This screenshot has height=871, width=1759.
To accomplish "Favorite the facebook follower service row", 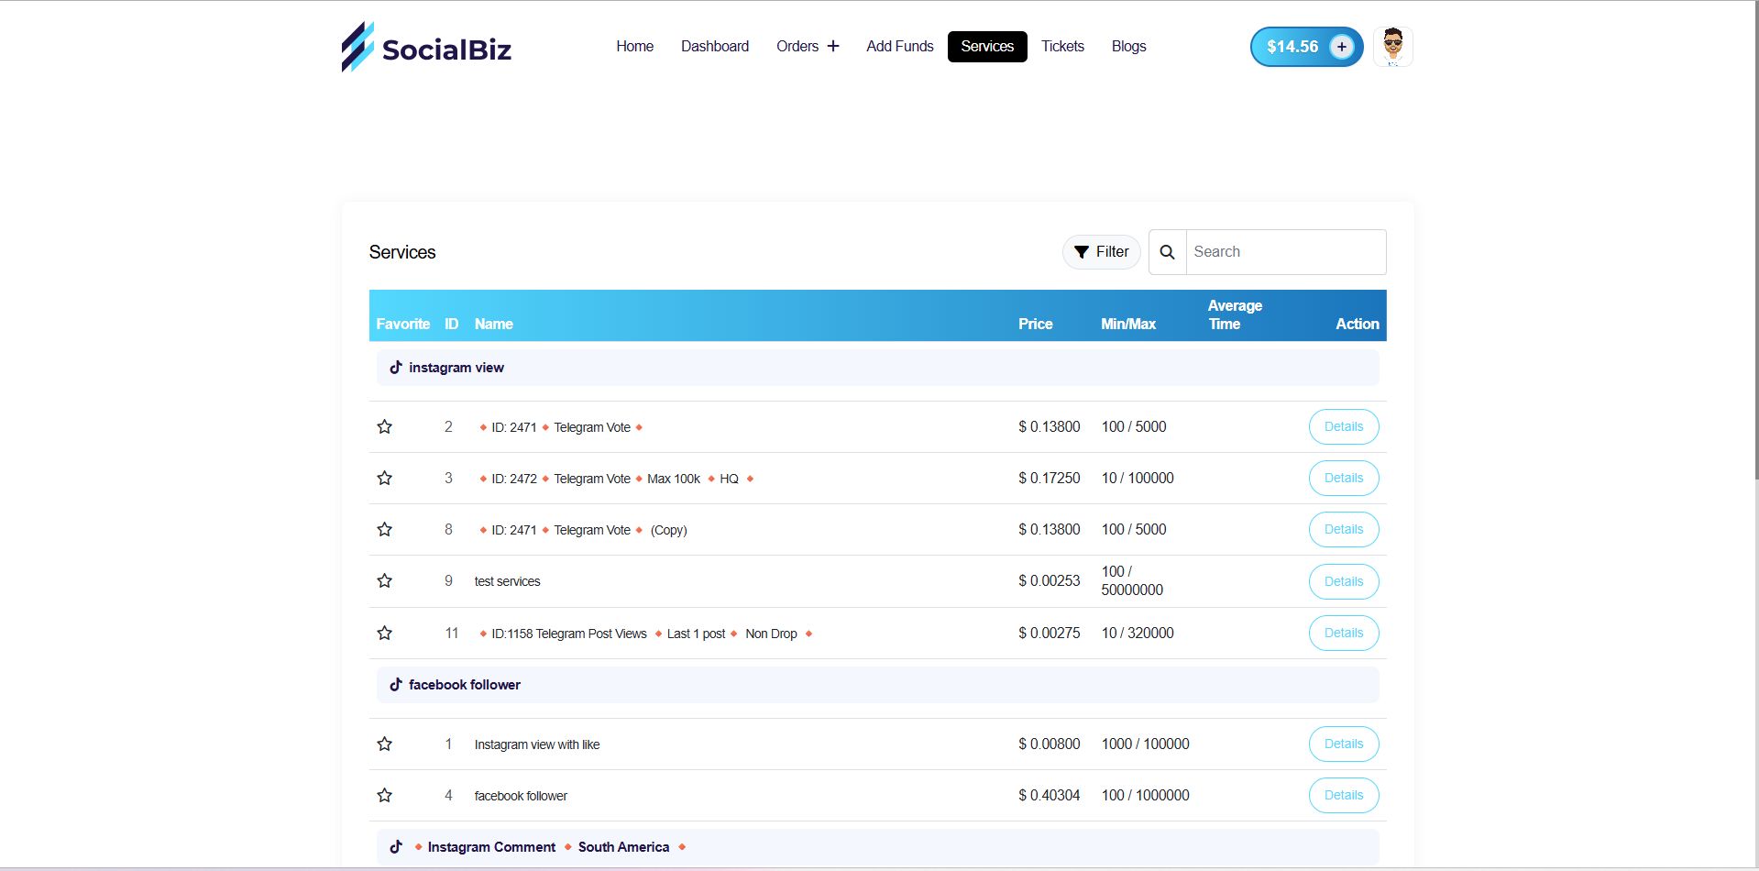I will [385, 795].
